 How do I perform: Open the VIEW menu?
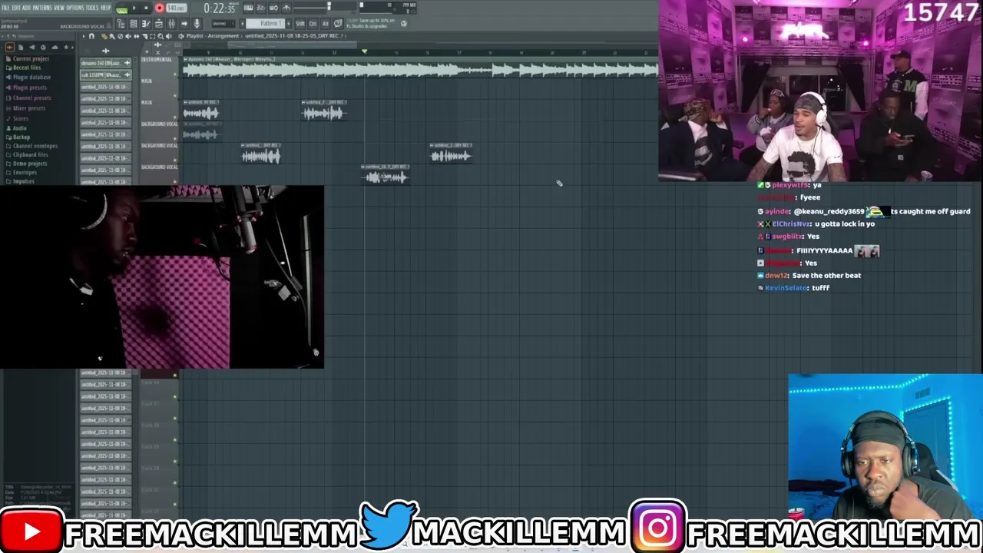tap(59, 8)
